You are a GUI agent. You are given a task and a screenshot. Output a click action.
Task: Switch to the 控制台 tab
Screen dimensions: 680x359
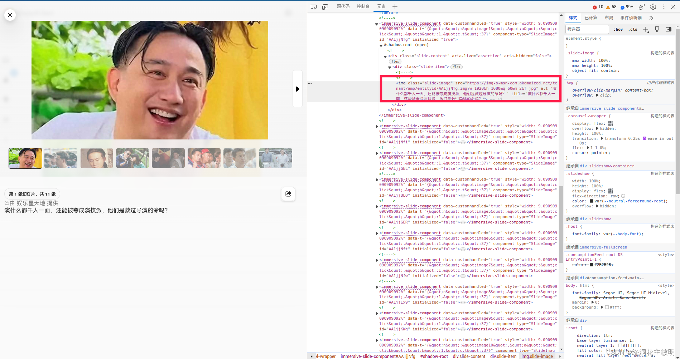pyautogui.click(x=363, y=6)
